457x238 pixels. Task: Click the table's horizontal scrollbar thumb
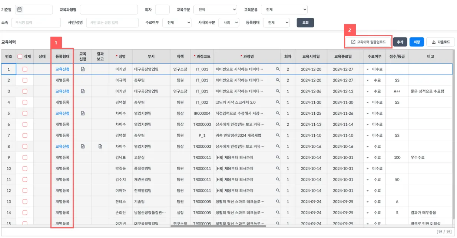point(218,226)
